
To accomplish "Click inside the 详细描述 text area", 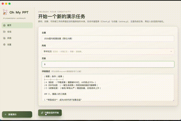I will [108, 87].
